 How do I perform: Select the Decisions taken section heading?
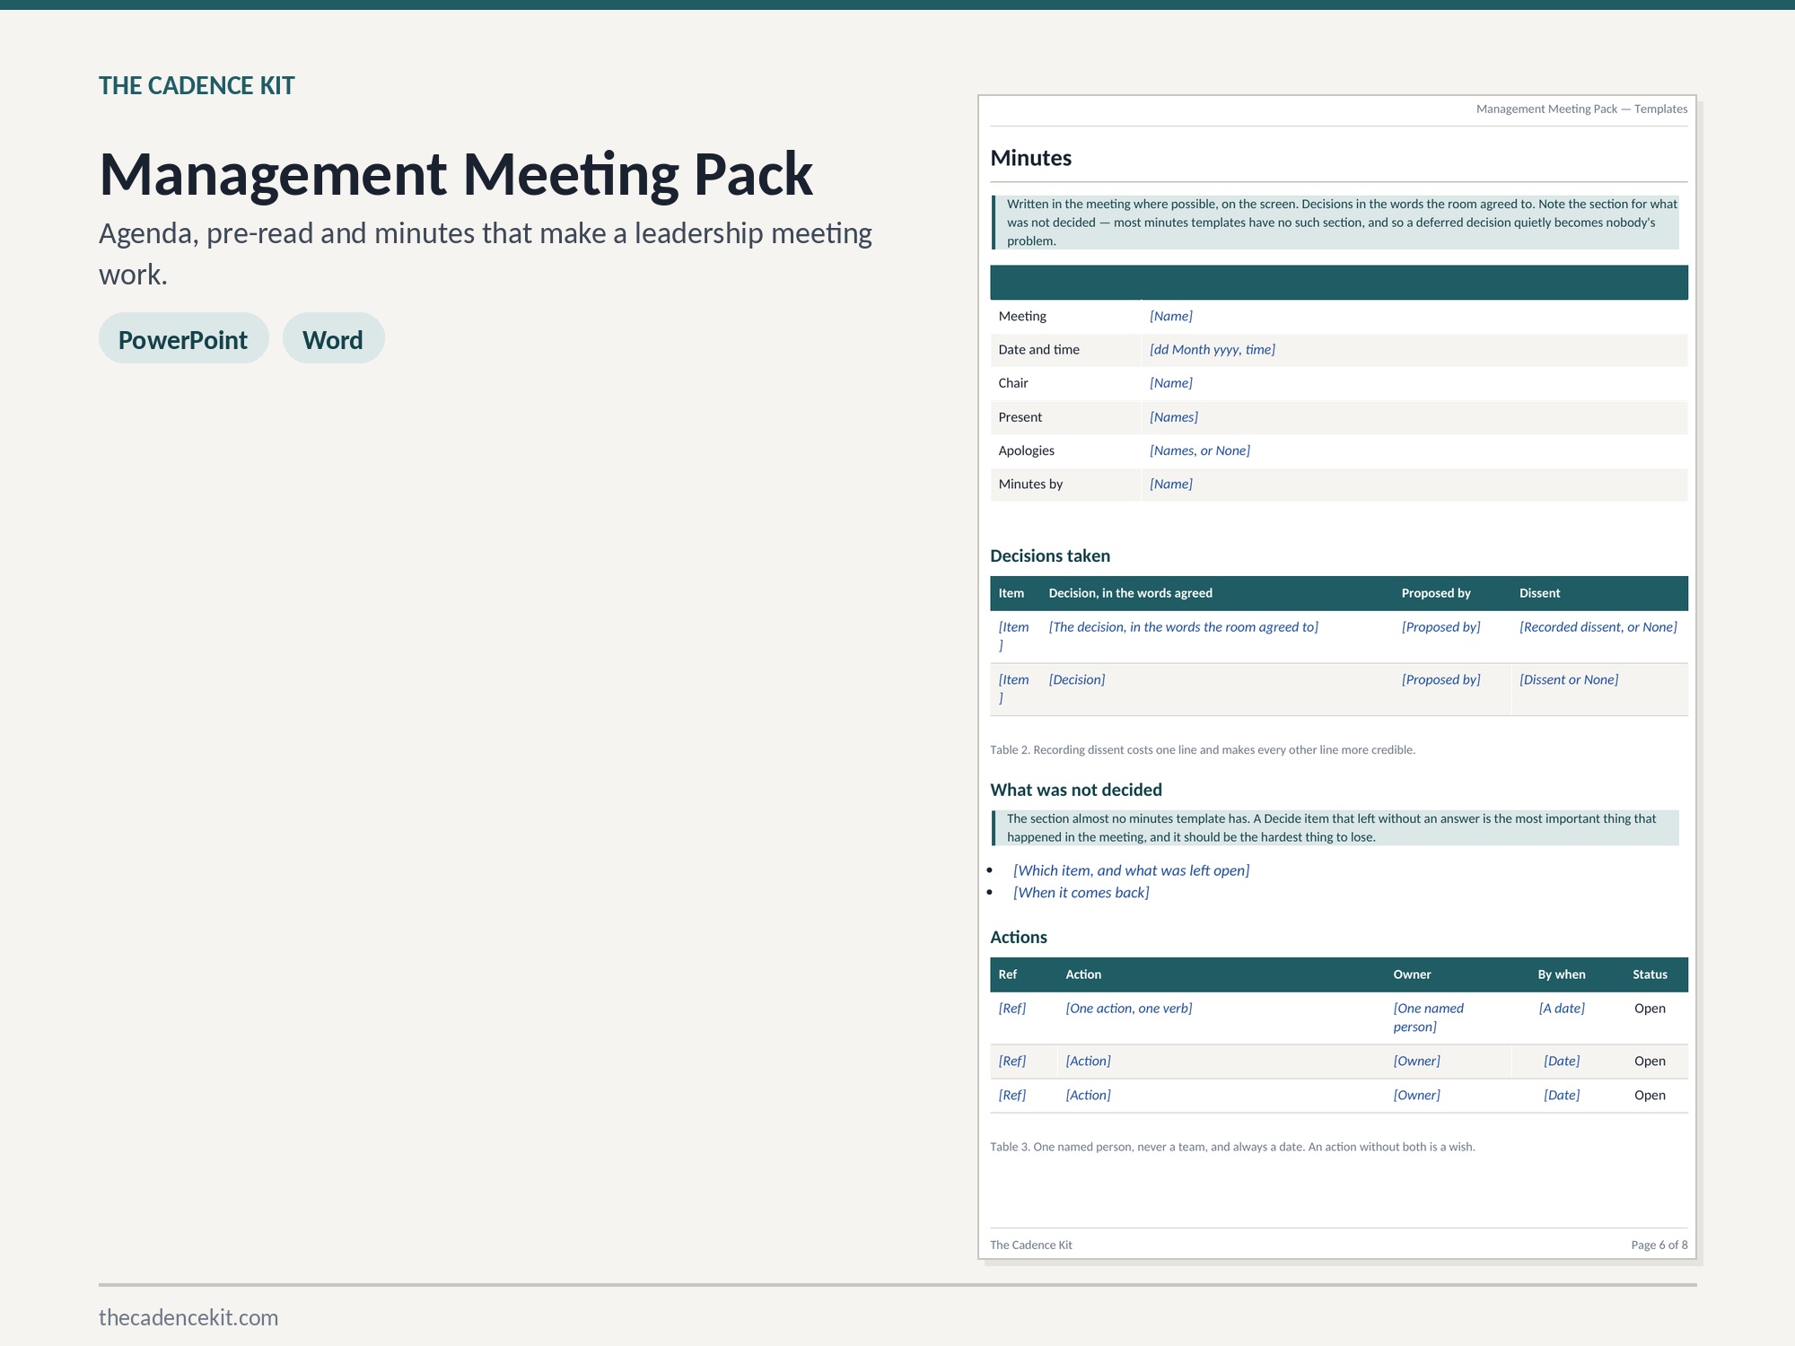click(x=1050, y=555)
